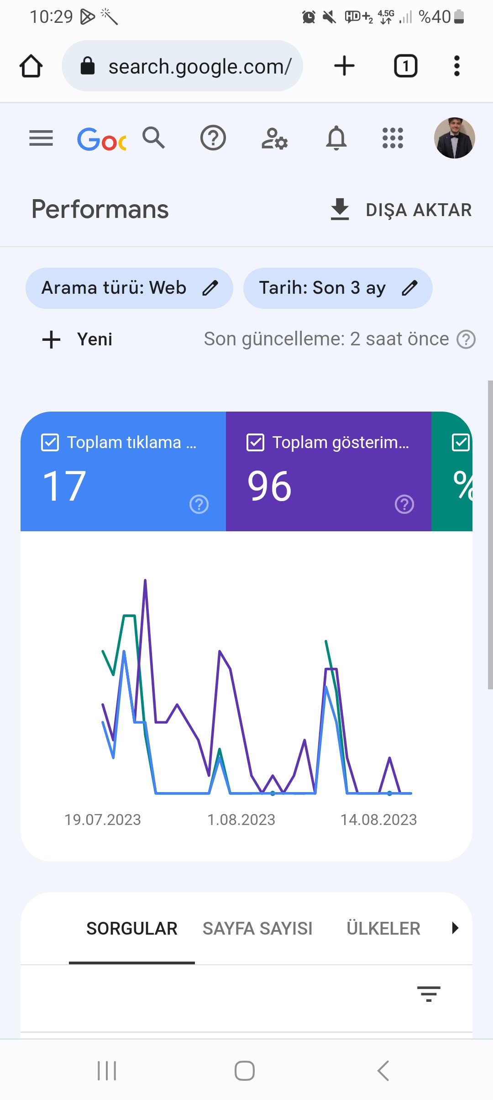Open the browser tab switcher
The height and width of the screenshot is (1100, 493).
[405, 66]
